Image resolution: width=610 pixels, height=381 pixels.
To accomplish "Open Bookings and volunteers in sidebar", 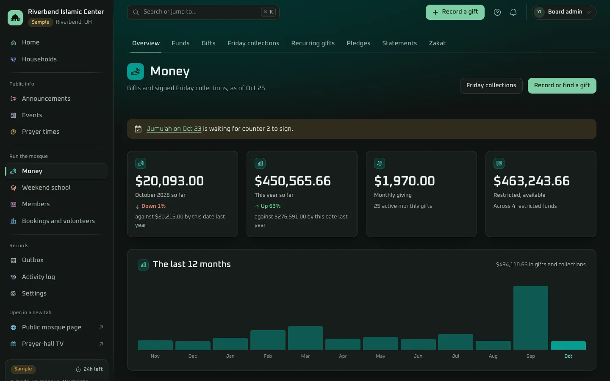I will pos(57,221).
